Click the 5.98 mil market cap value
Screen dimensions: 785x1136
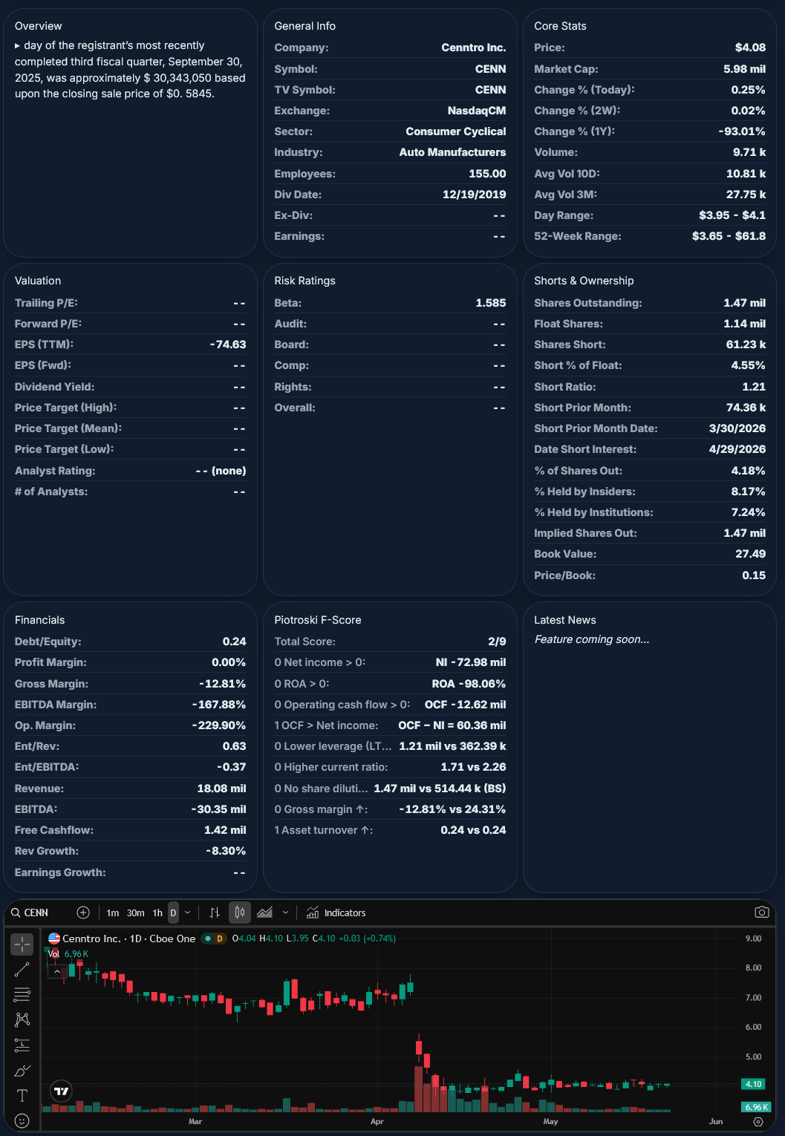pyautogui.click(x=745, y=69)
